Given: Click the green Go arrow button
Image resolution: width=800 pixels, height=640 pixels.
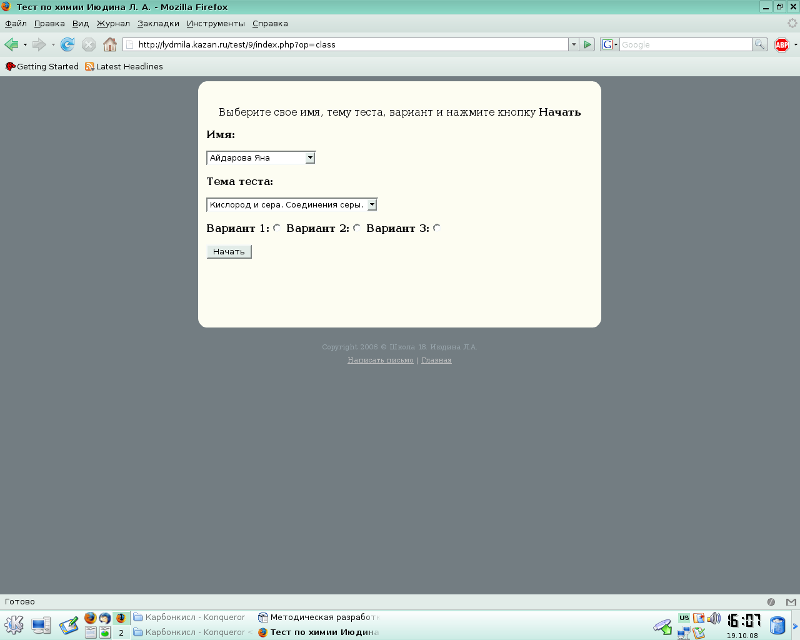Looking at the screenshot, I should pos(587,44).
